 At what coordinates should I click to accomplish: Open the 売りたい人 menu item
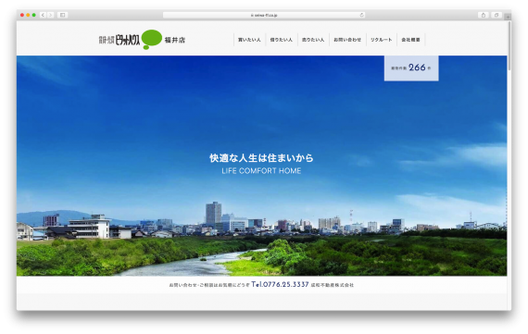pyautogui.click(x=313, y=40)
